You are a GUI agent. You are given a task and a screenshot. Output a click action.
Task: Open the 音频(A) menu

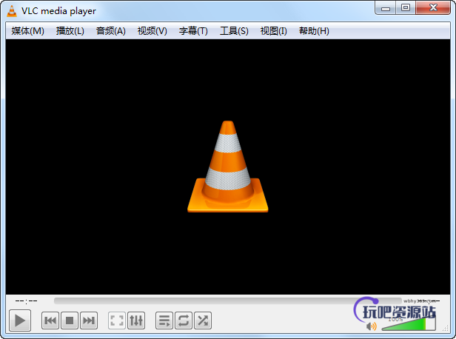(x=111, y=31)
